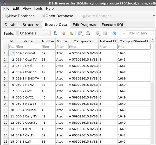The height and width of the screenshot is (145, 156).
Task: Switch to the Edit Pragmas tab
Action: coord(84,25)
